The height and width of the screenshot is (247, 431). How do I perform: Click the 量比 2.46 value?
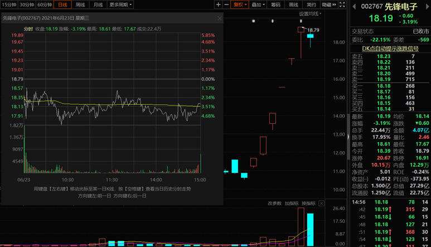[424, 137]
